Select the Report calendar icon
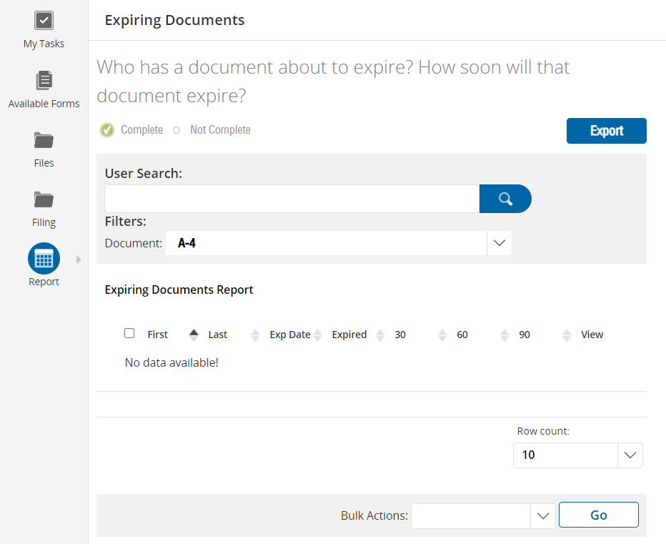 (x=44, y=259)
